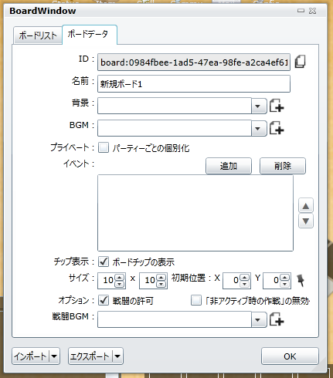
Task: Add new 戦闘BGM file via the icon
Action: click(277, 319)
